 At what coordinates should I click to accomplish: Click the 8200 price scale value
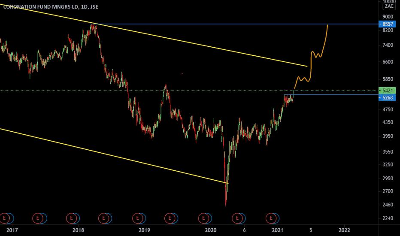pos(388,30)
